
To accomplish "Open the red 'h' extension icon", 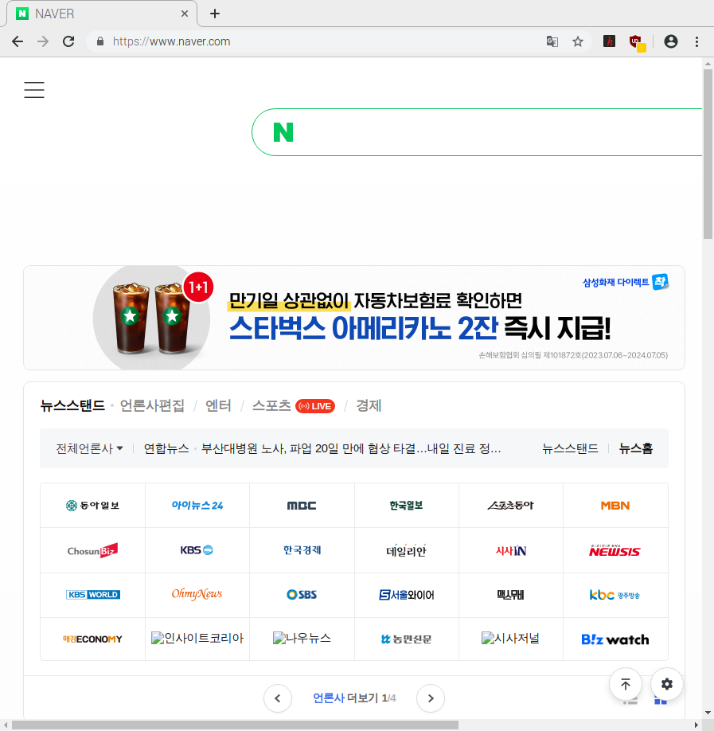I will [x=609, y=41].
